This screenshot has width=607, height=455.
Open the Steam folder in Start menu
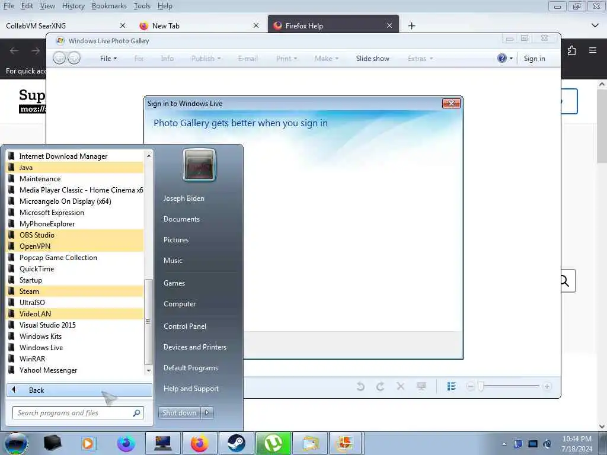click(75, 291)
